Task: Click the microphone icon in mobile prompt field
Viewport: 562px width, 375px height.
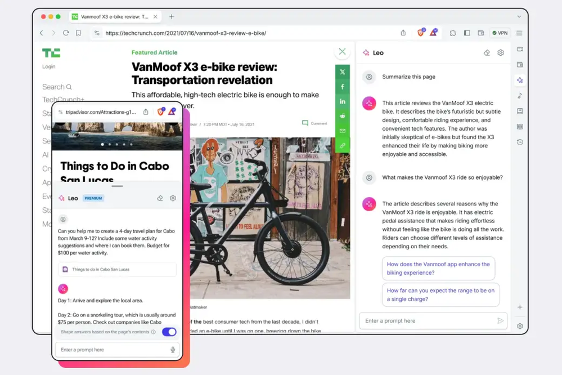Action: click(x=173, y=350)
